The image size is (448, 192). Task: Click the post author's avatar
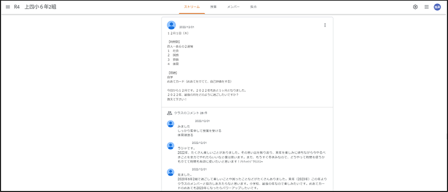click(x=171, y=25)
